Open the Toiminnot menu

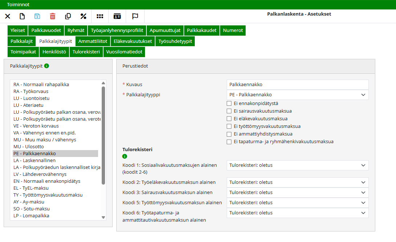tap(18, 5)
